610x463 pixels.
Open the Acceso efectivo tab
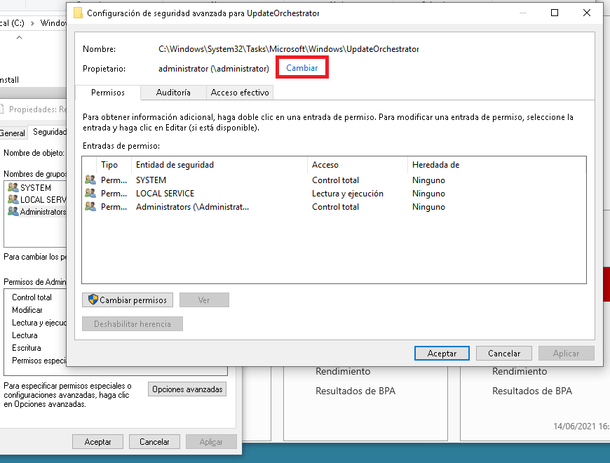click(240, 93)
